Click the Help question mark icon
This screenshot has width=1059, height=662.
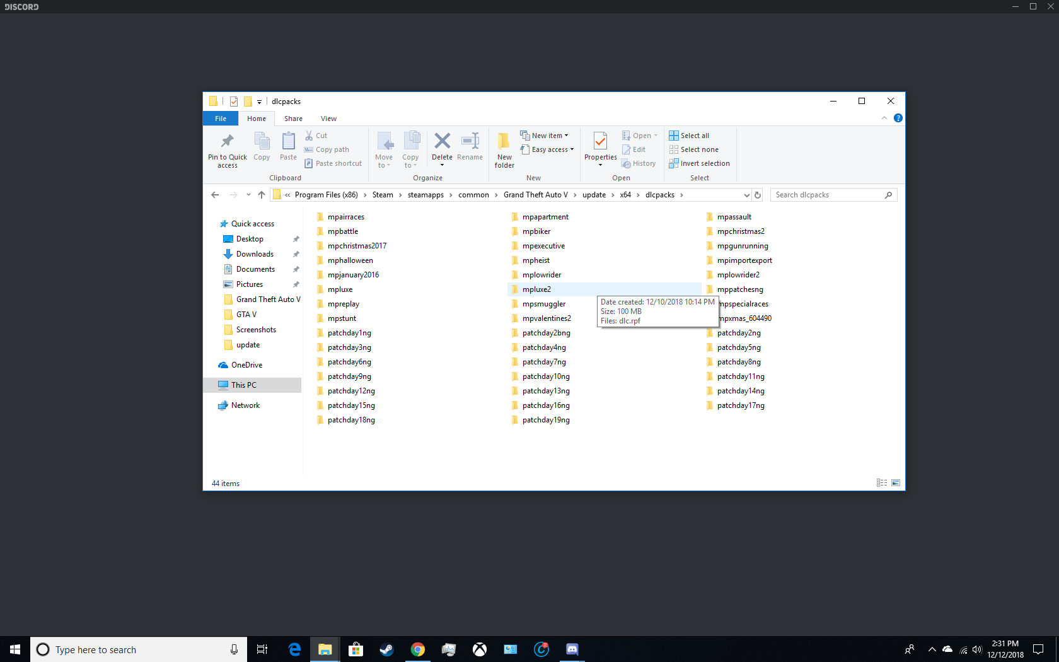click(898, 118)
